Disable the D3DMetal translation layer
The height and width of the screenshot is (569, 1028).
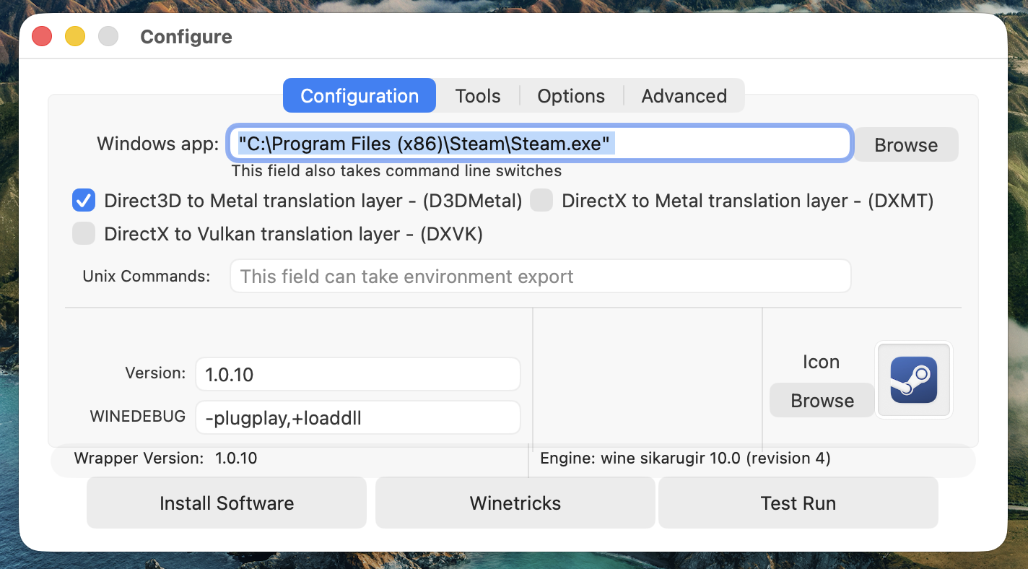pyautogui.click(x=84, y=200)
